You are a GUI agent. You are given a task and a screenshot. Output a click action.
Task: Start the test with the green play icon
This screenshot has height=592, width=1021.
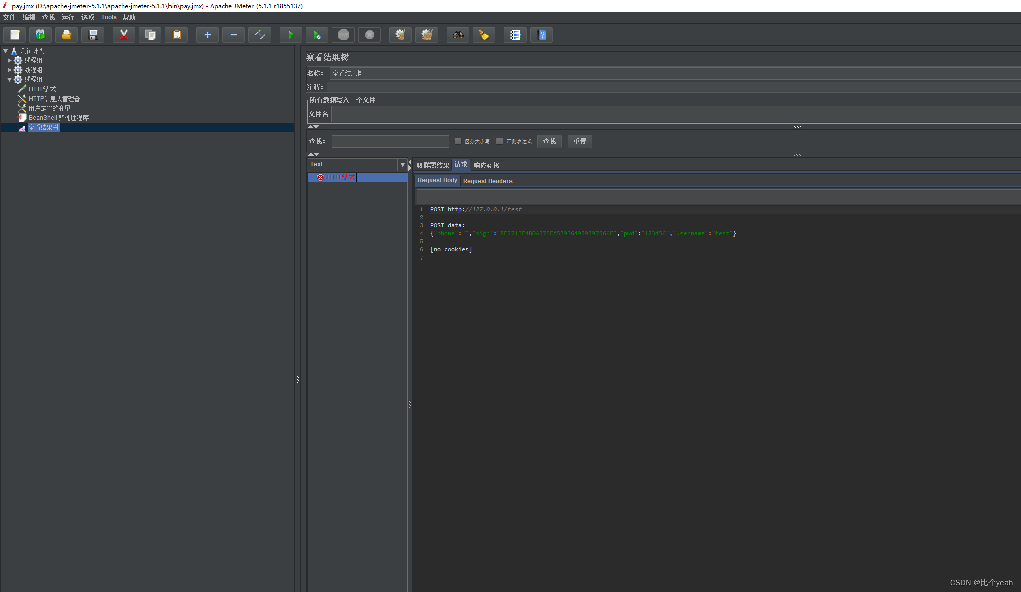pyautogui.click(x=291, y=35)
